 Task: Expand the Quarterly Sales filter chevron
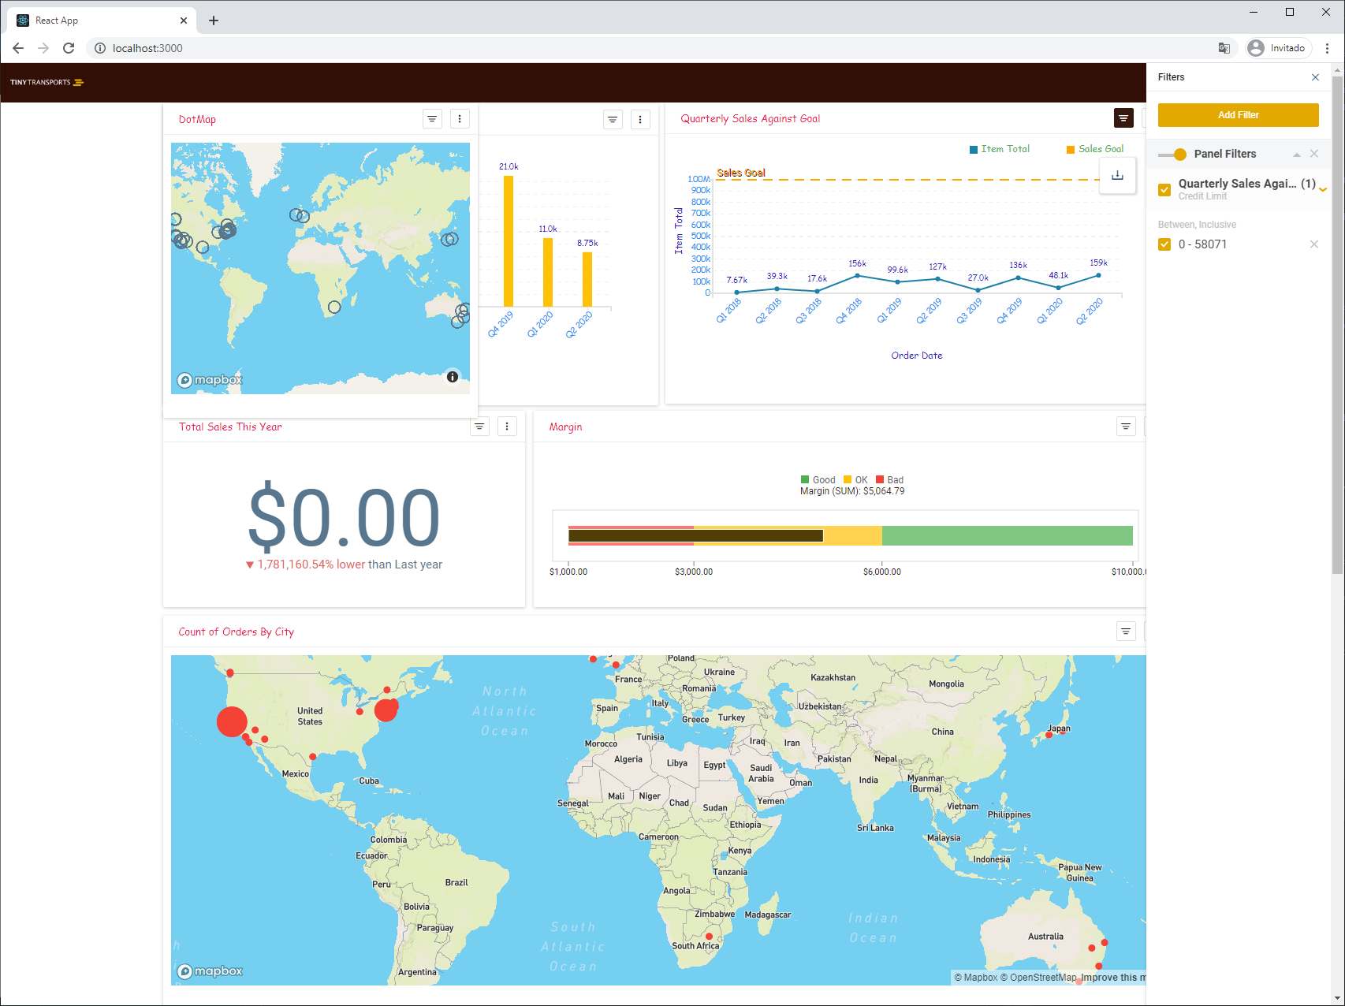click(x=1322, y=189)
